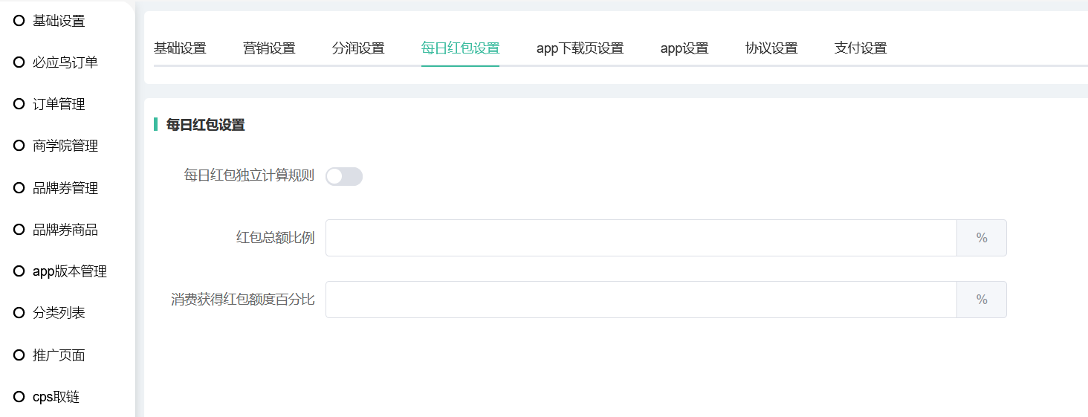This screenshot has height=417, width=1088.
Task: Click the circle icon beside 品牌券商品
Action: [x=19, y=230]
